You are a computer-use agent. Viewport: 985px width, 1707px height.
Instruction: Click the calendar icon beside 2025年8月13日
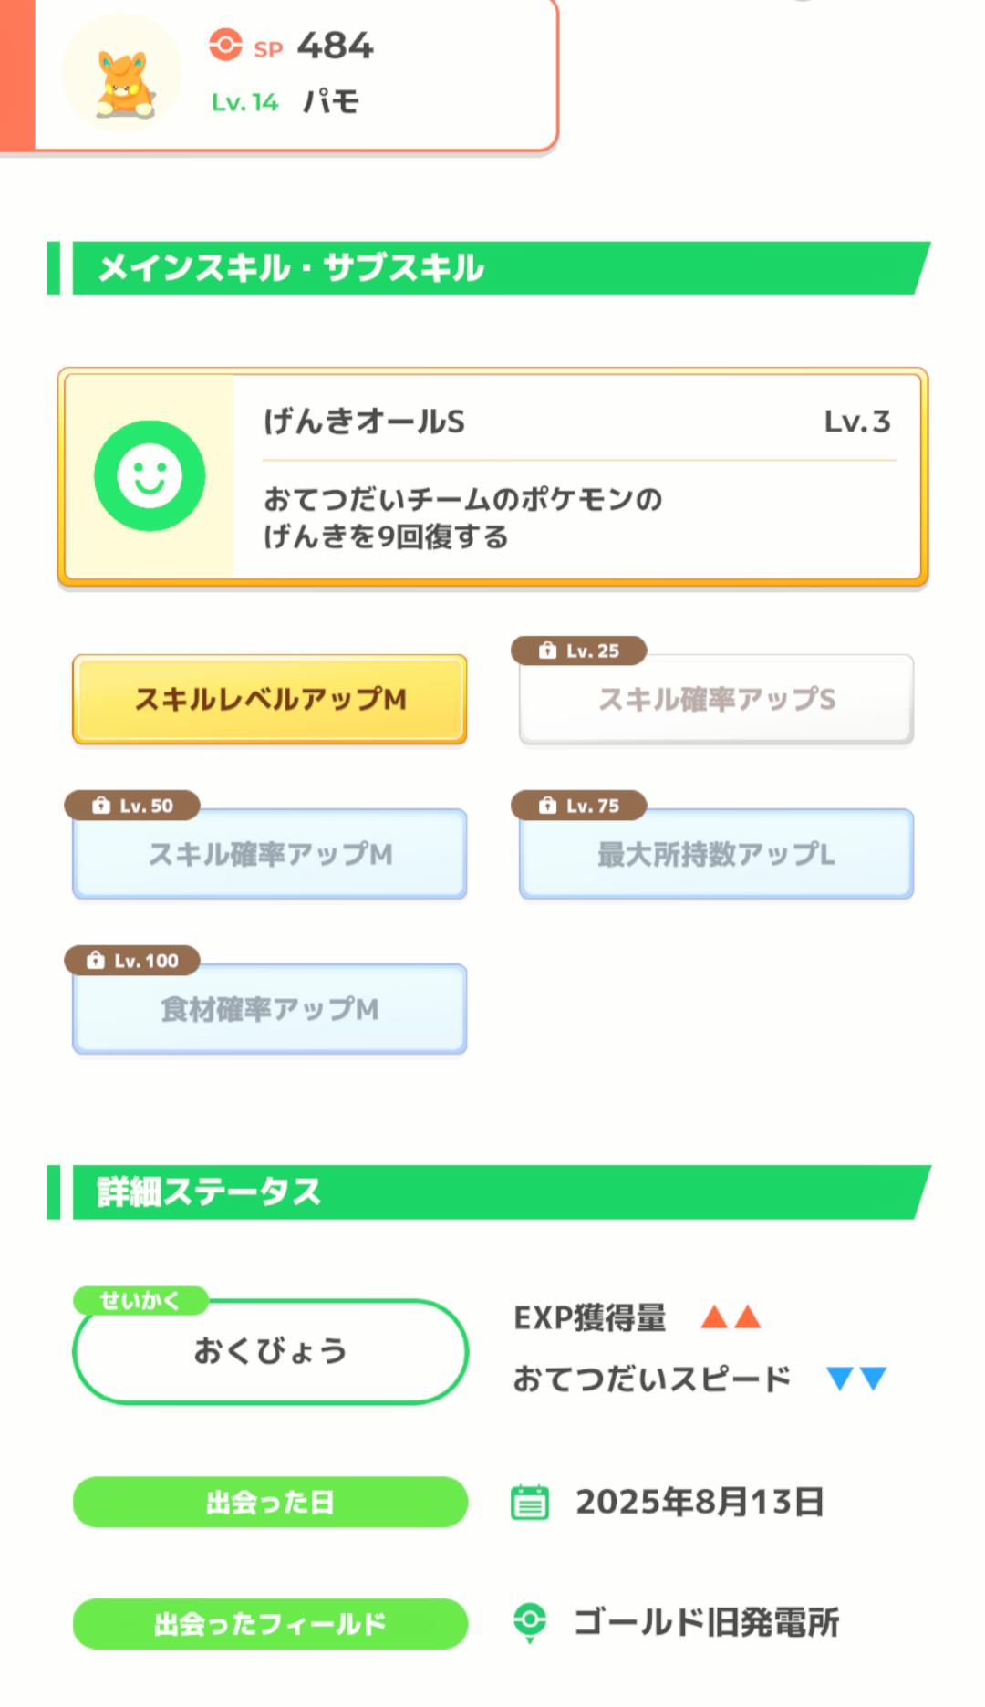(x=530, y=1502)
